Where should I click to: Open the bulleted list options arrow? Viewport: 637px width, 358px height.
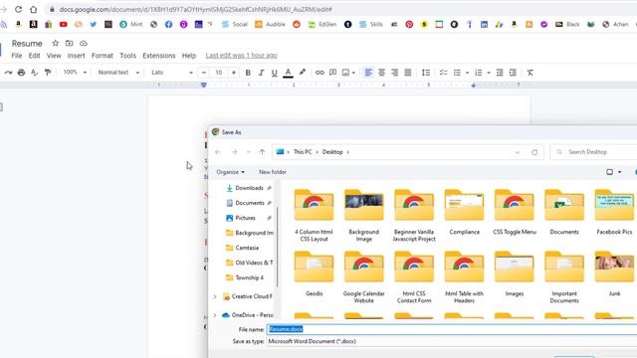click(x=467, y=73)
